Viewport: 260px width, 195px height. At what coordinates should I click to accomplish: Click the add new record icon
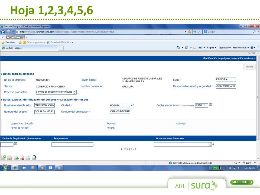[x=4, y=158]
